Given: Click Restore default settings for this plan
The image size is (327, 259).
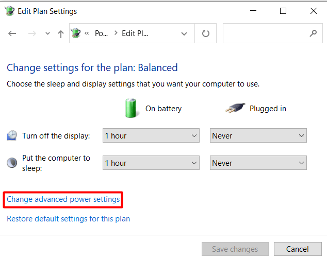Looking at the screenshot, I should pos(68,219).
